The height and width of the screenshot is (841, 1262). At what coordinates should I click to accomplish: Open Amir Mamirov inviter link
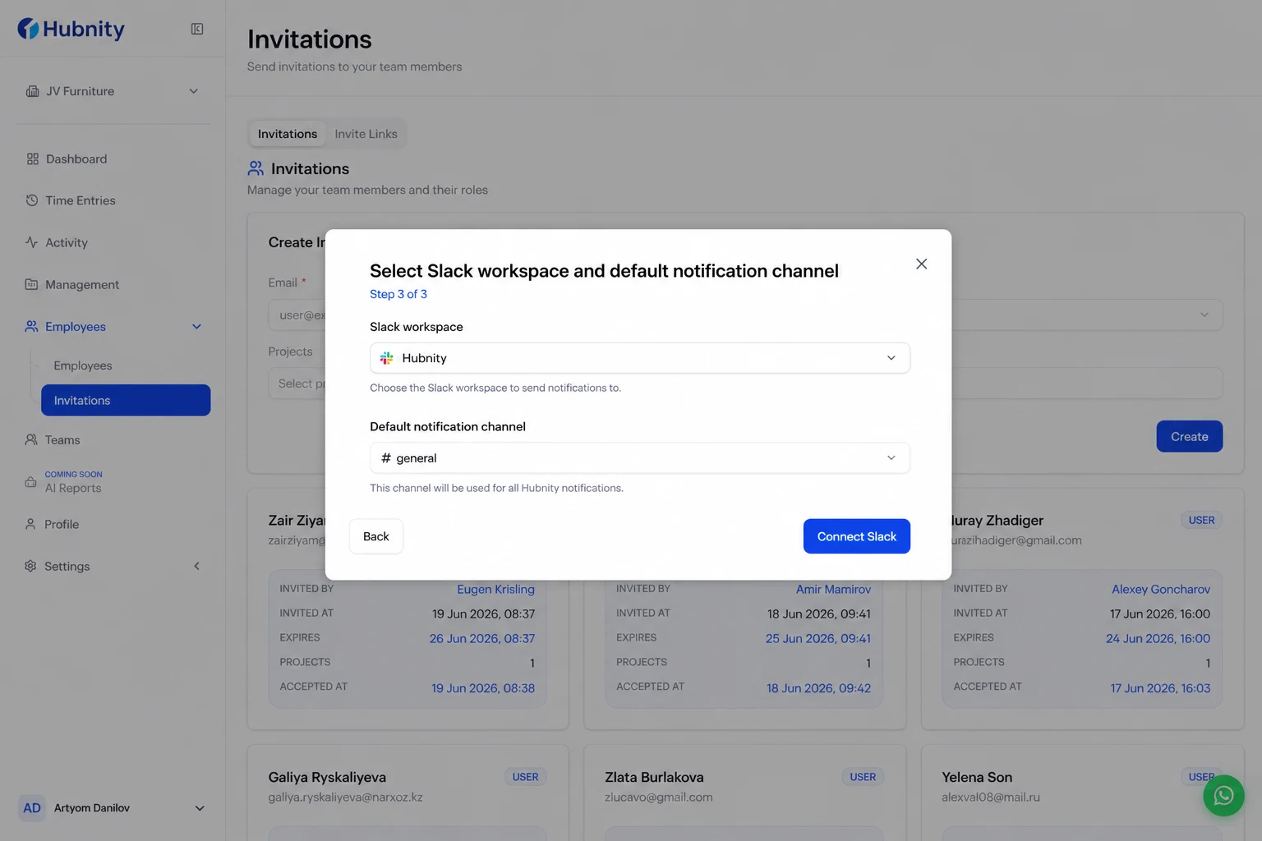[x=833, y=589]
